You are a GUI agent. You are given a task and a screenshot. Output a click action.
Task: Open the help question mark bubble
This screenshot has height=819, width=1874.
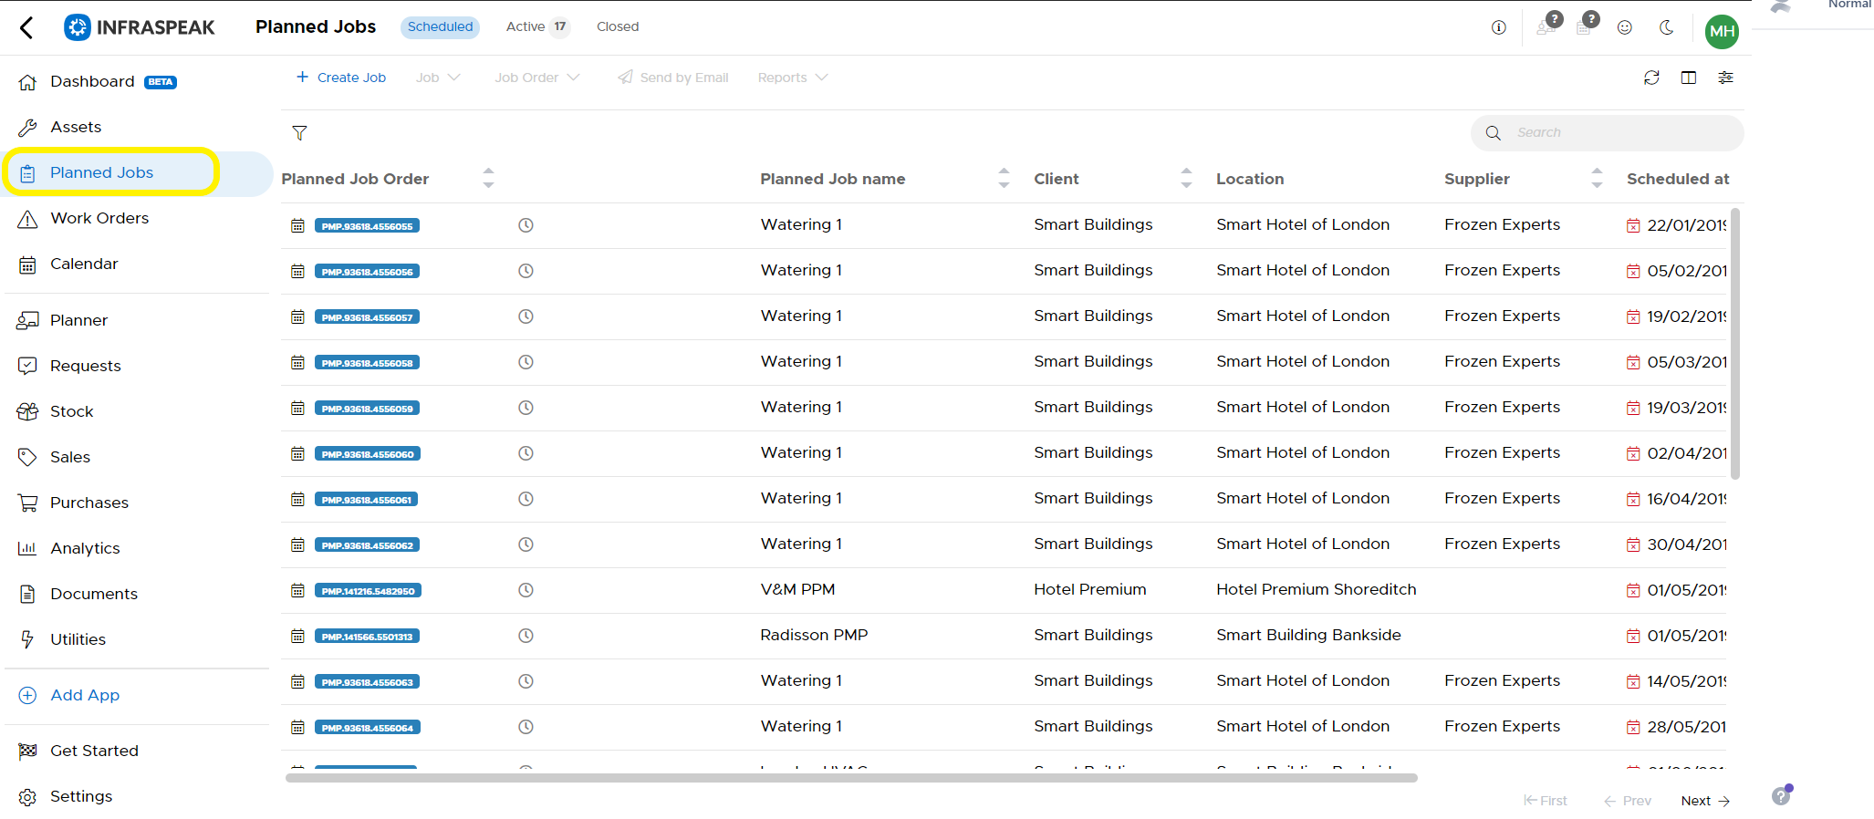click(1781, 796)
